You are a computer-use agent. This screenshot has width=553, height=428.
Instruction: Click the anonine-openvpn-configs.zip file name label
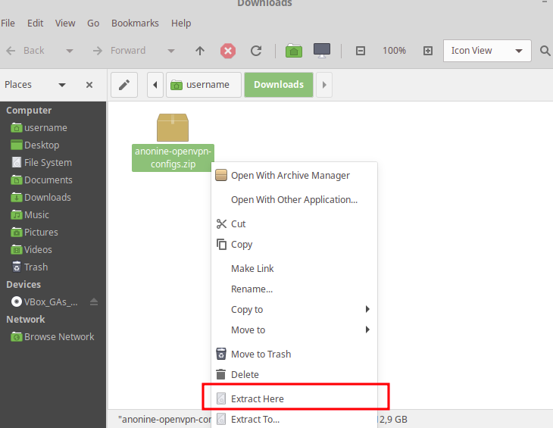[x=173, y=158]
